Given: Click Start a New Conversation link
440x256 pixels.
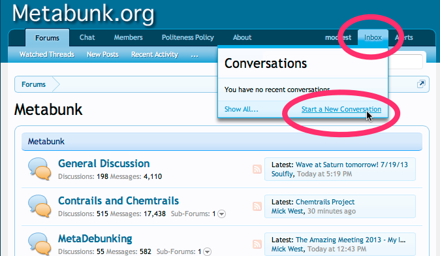Looking at the screenshot, I should (341, 109).
